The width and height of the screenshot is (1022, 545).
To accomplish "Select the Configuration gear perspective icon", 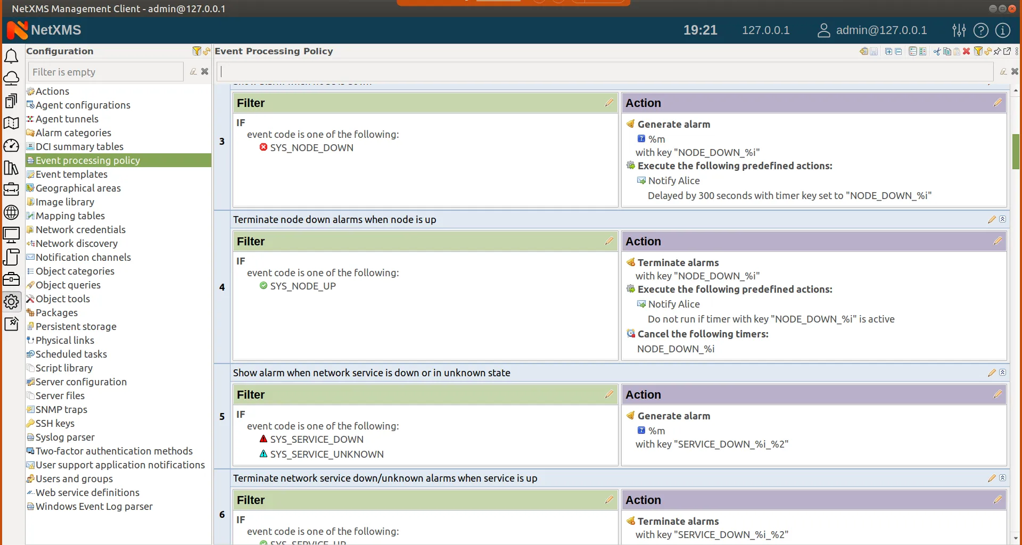I will pos(11,302).
